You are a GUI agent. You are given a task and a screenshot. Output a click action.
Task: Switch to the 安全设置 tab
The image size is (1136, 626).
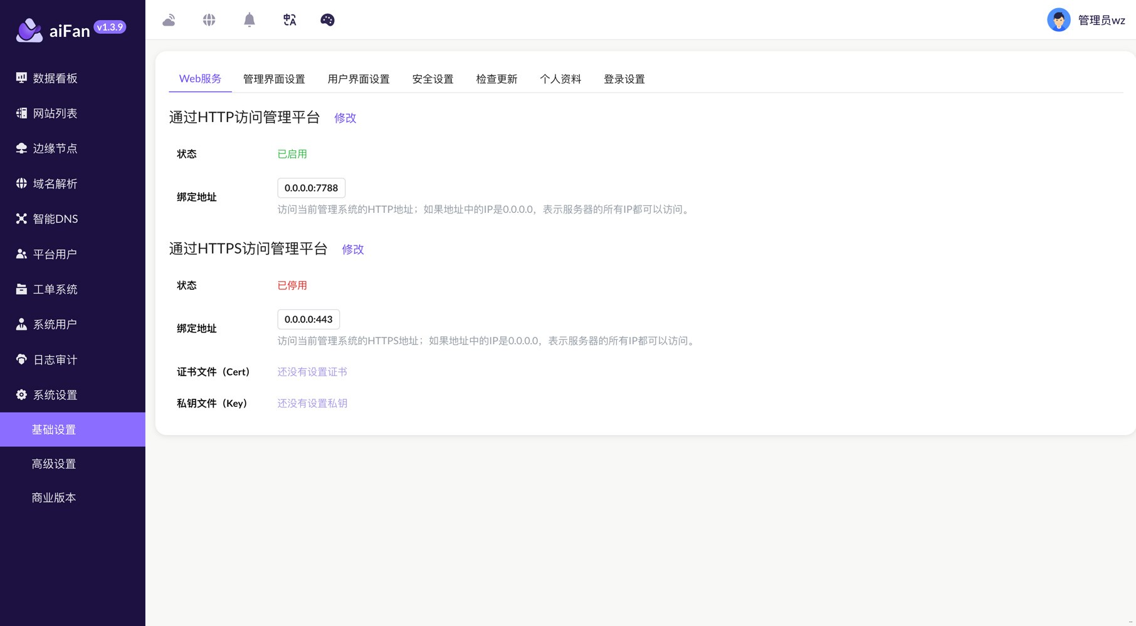pos(433,79)
